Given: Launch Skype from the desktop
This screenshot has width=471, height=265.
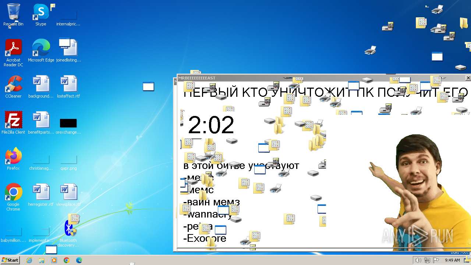Looking at the screenshot, I should point(41,15).
